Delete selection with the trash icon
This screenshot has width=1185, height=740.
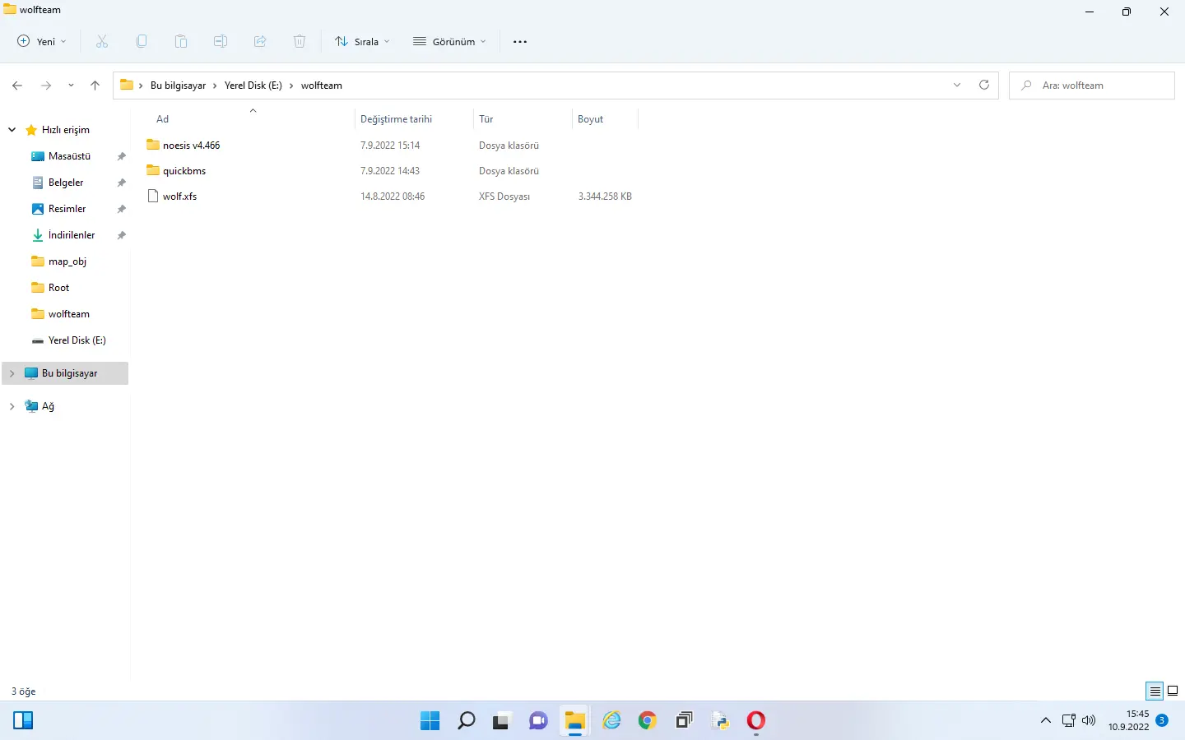coord(300,41)
